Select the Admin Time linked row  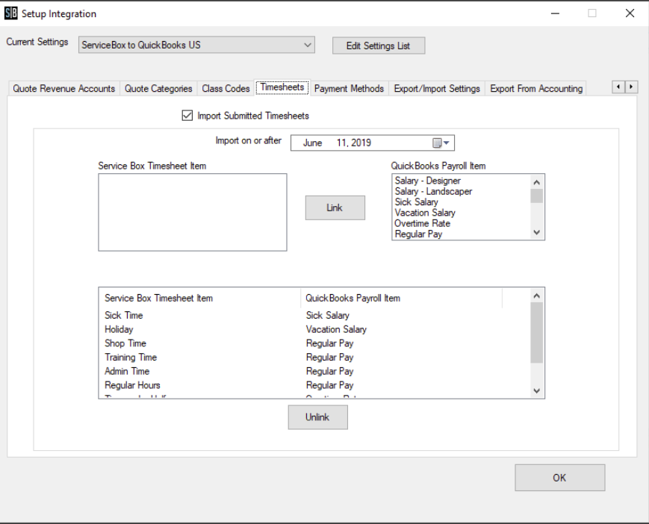[x=314, y=372]
